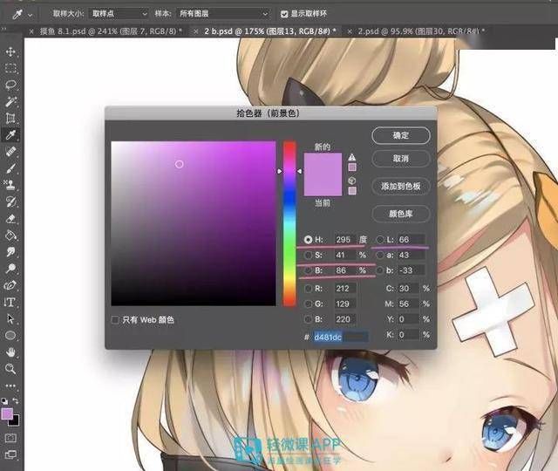Click the hex color field d481dc
558x471 pixels.
tap(341, 337)
